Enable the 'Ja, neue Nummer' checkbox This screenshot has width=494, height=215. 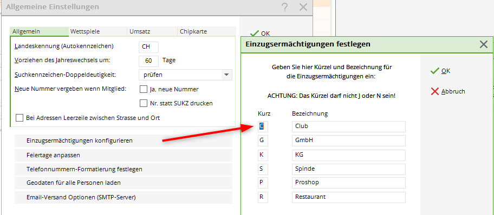[x=144, y=89]
